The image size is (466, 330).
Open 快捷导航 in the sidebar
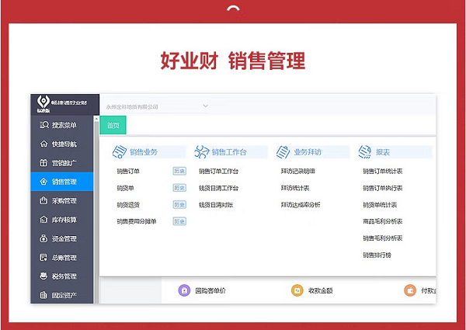62,144
